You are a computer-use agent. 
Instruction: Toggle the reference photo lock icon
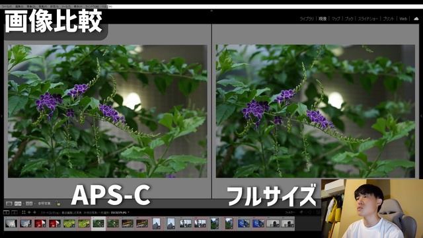click(59, 204)
